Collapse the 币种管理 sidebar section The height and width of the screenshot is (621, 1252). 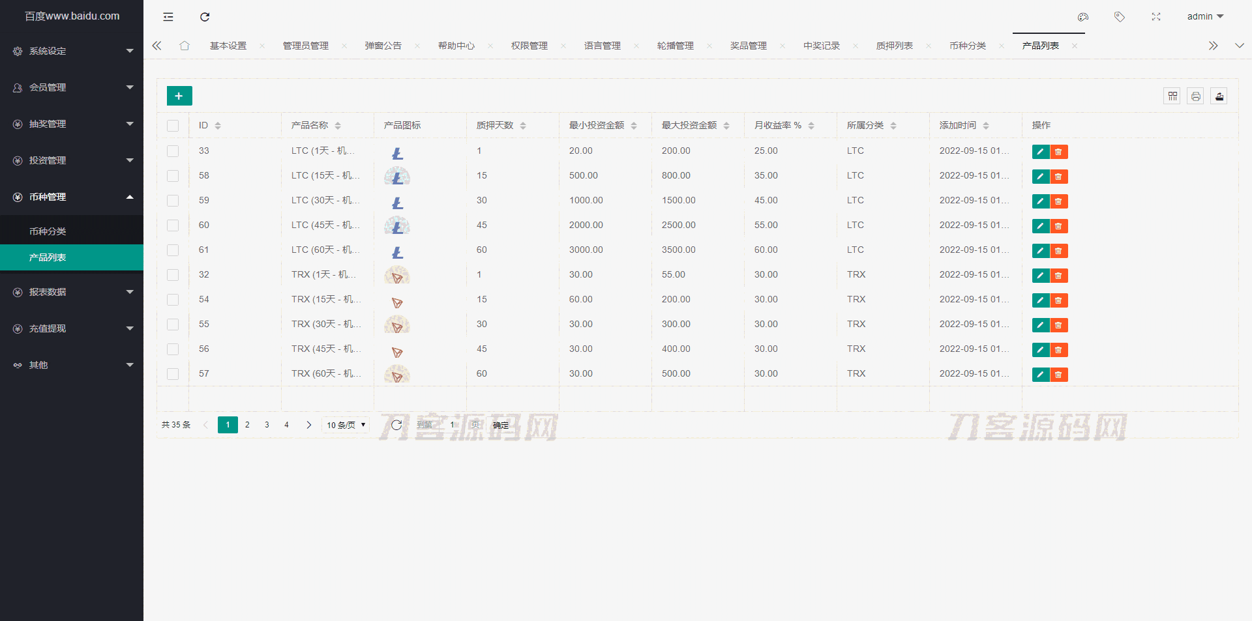[72, 197]
